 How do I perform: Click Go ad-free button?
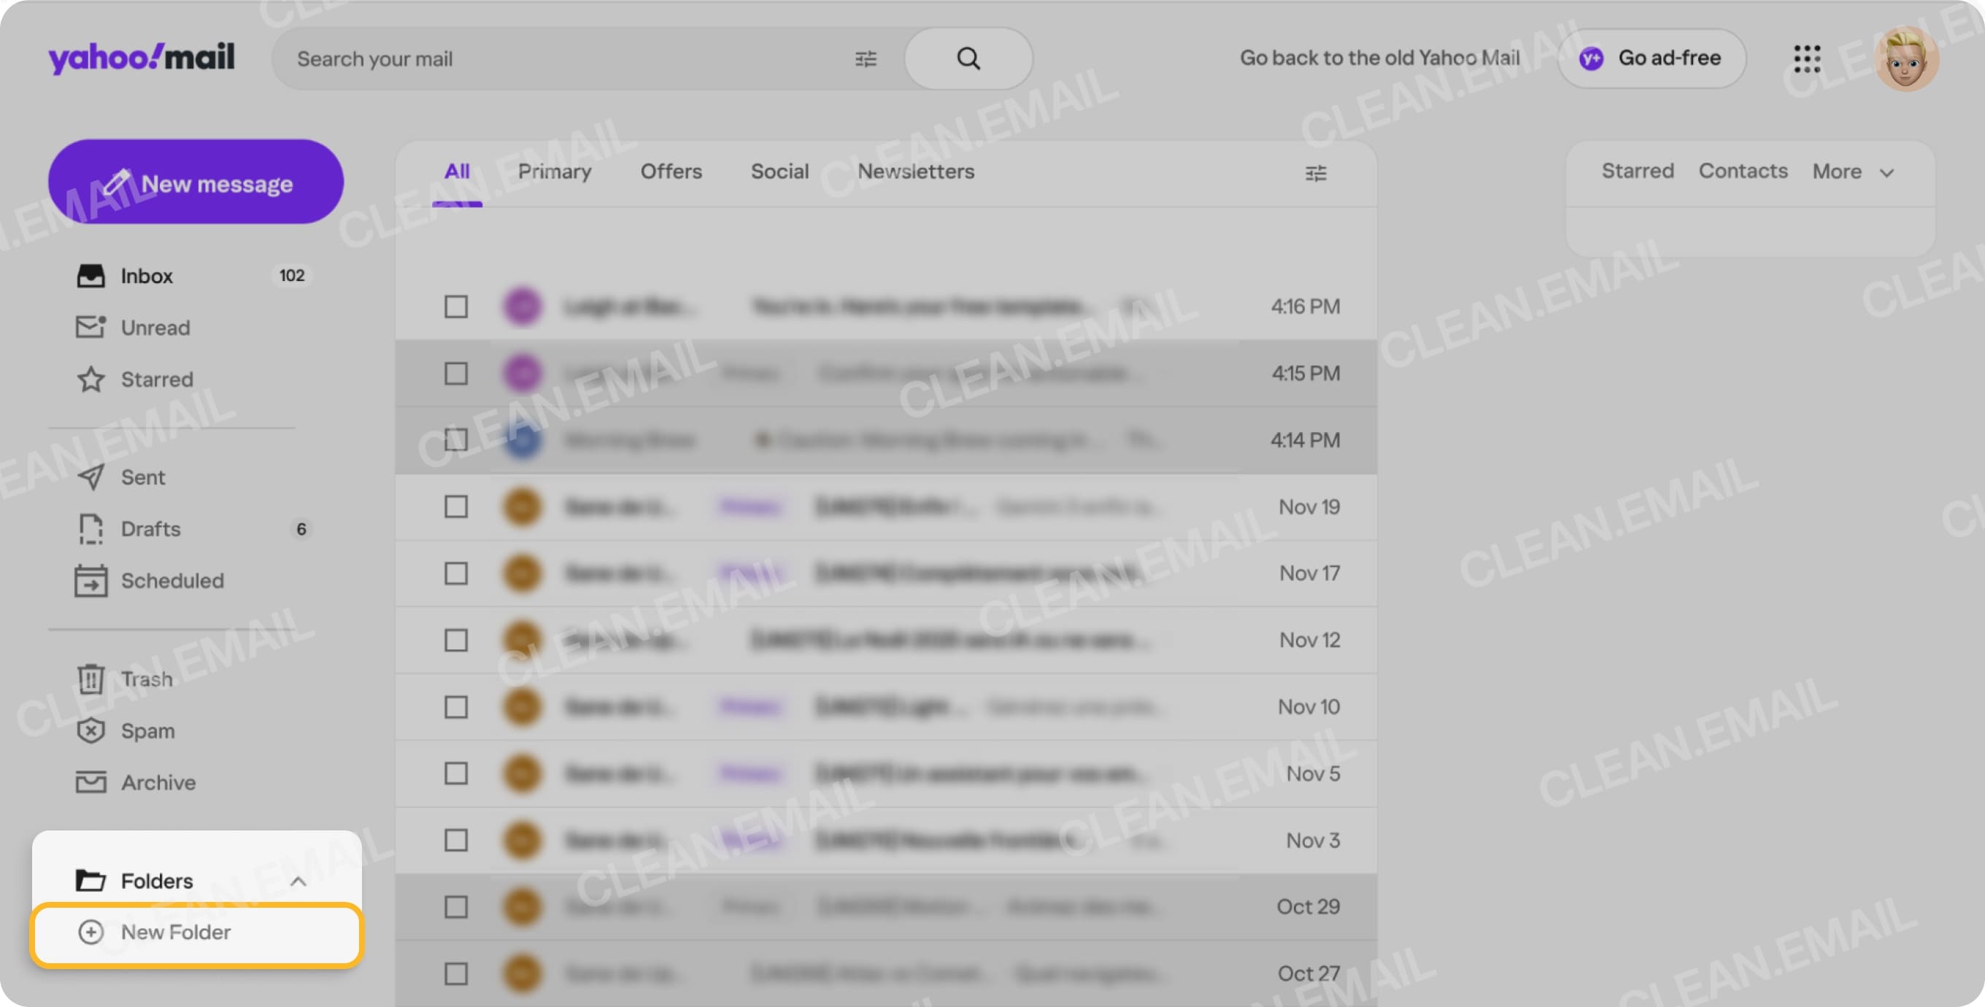click(x=1651, y=58)
